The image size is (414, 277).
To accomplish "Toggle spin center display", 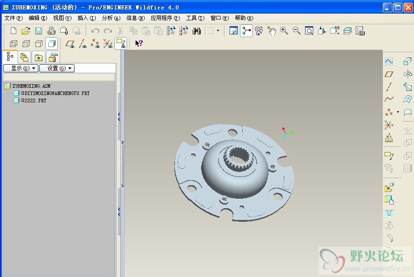I will 246,31.
